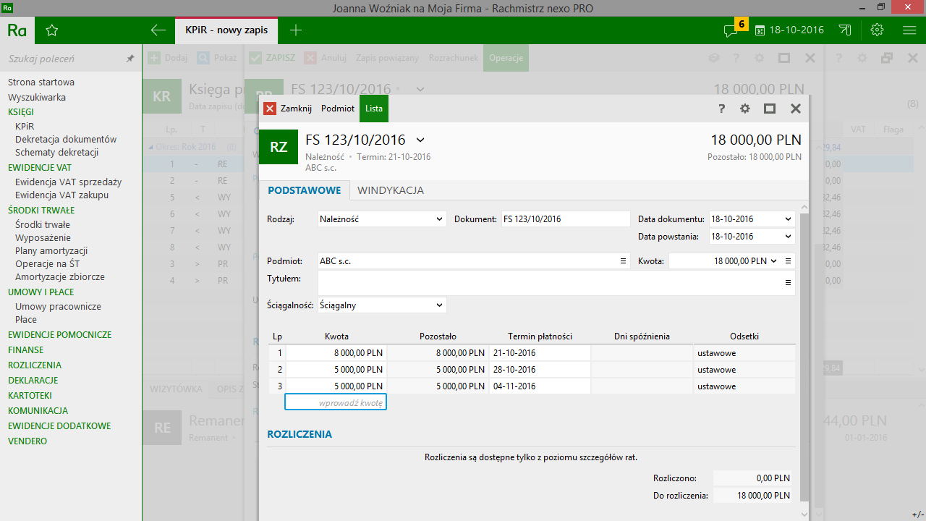The image size is (926, 521).
Task: Select the Podmiot menu item
Action: tap(338, 109)
